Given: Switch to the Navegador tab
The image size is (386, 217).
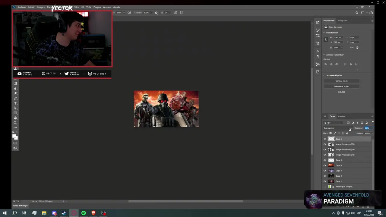Looking at the screenshot, I should coord(342,21).
